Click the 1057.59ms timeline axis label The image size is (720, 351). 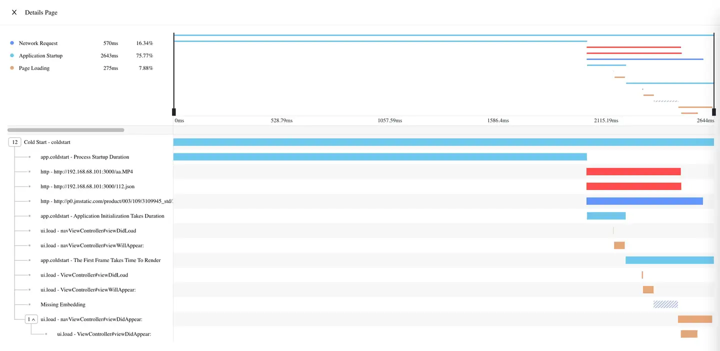coord(389,121)
